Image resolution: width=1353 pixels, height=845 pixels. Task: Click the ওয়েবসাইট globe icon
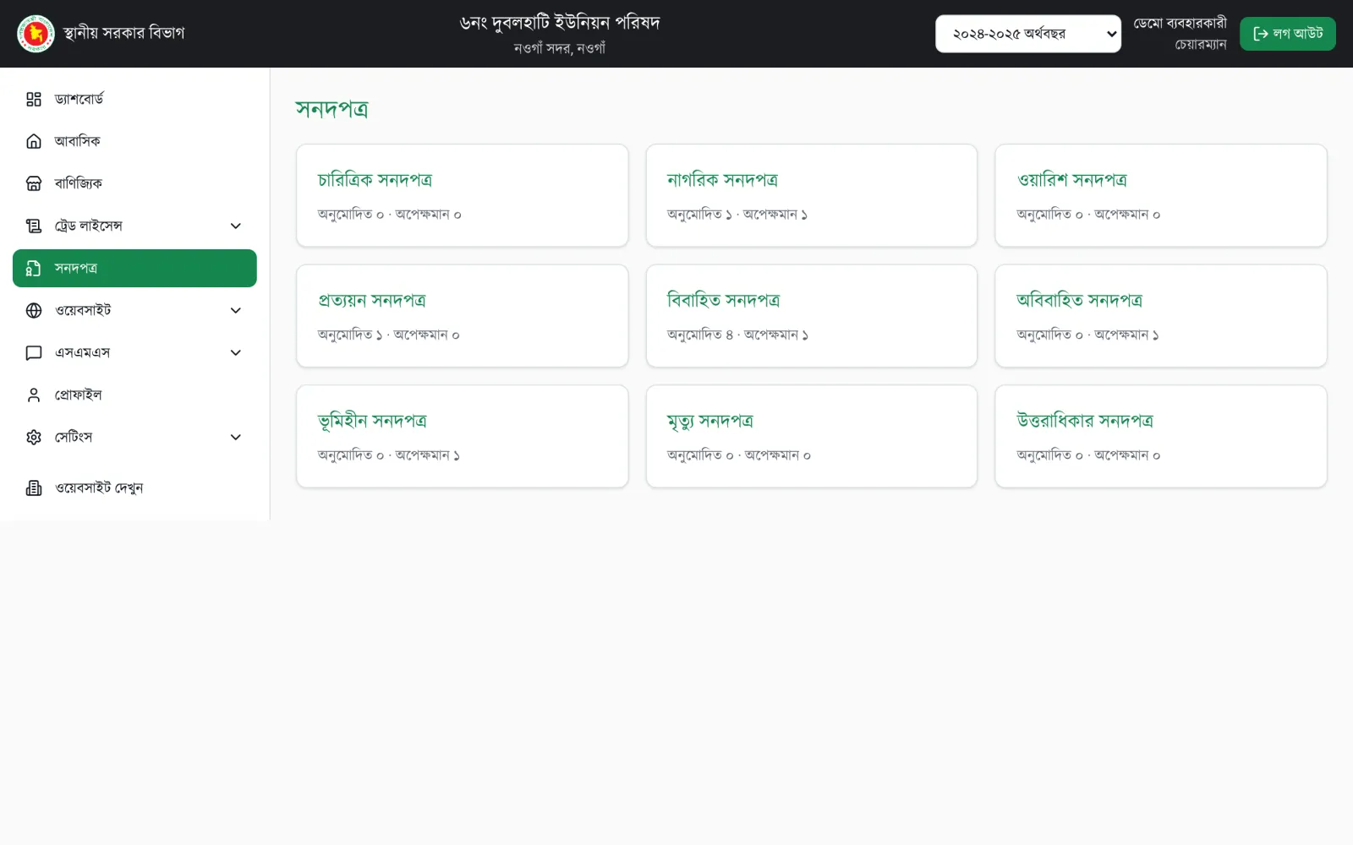34,310
